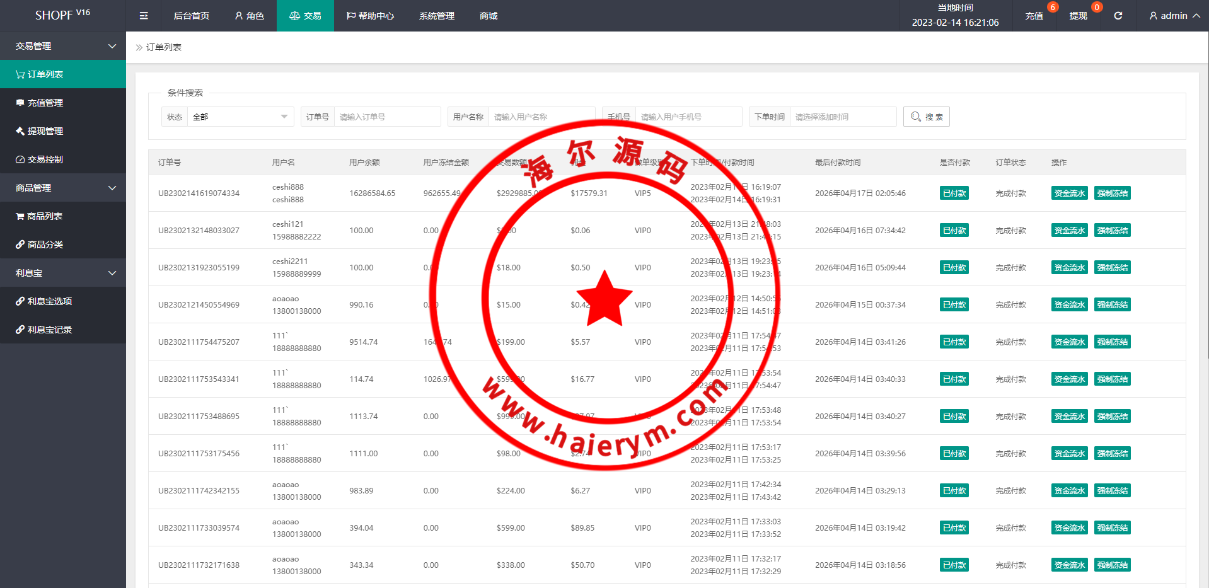Image resolution: width=1209 pixels, height=588 pixels.
Task: Open 提现 withdrawal notifications in header
Action: click(x=1078, y=16)
